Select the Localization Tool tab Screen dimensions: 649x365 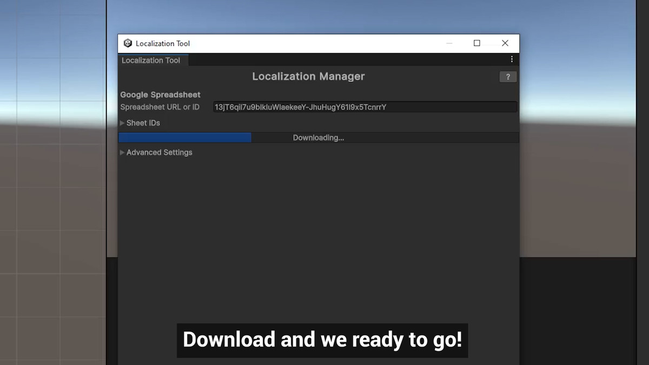click(153, 60)
